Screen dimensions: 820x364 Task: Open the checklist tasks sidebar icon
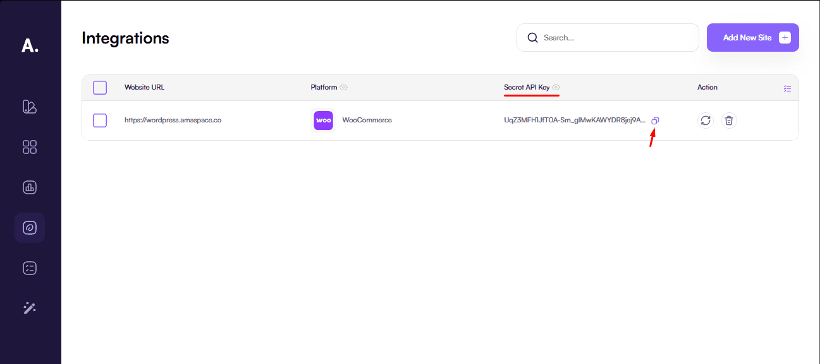pyautogui.click(x=30, y=268)
